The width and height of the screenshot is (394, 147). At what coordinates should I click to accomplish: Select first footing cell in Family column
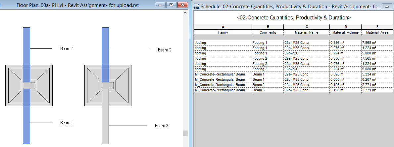click(x=223, y=43)
